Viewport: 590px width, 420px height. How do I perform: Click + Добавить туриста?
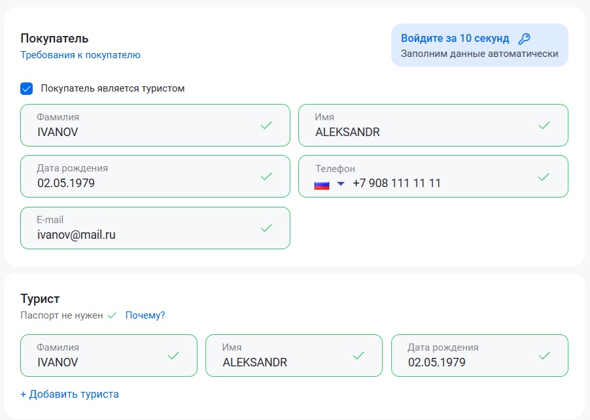[x=69, y=394]
